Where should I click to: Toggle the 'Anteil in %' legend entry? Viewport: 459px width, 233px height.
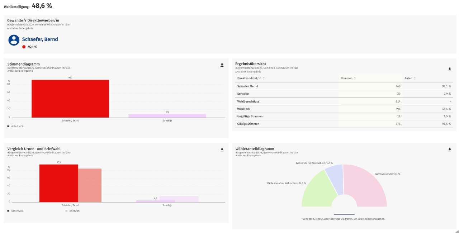click(15, 126)
